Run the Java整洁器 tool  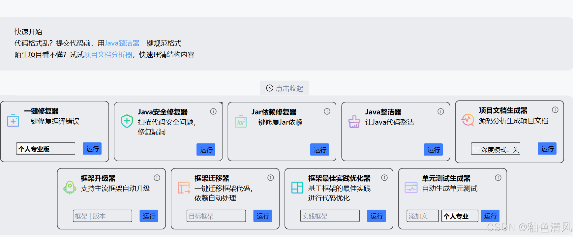pos(433,150)
